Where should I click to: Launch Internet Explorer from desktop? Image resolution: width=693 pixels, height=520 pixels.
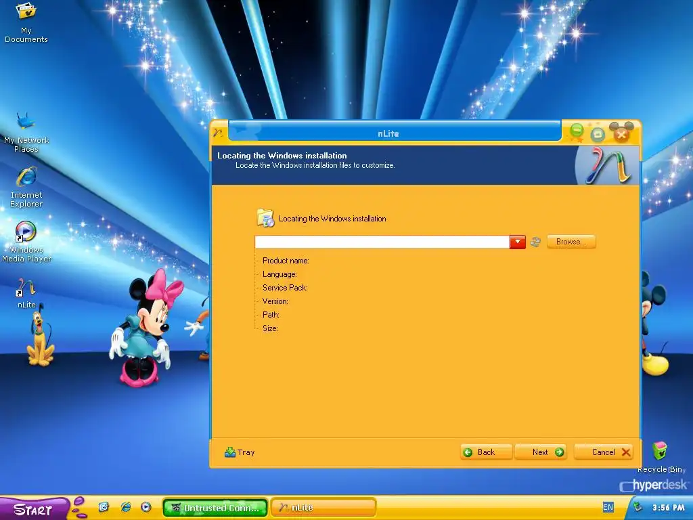(x=26, y=188)
